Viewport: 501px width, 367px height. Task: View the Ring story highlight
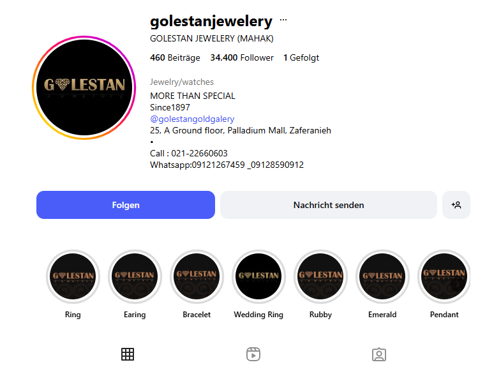pos(73,276)
